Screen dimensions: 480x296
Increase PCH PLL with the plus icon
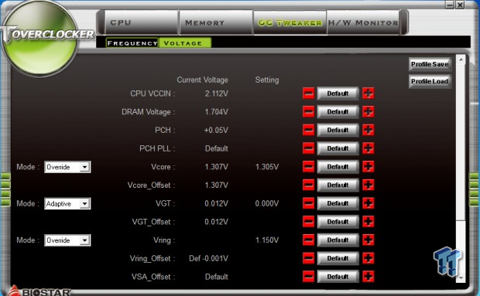point(369,148)
